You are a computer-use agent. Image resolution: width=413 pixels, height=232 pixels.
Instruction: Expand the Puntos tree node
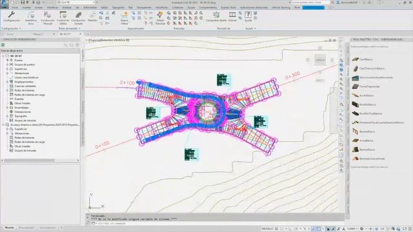click(7, 60)
